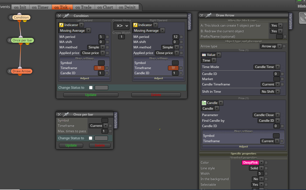This screenshot has height=190, width=306.
Task: Click the Value icon in Time section
Action: [204, 55]
